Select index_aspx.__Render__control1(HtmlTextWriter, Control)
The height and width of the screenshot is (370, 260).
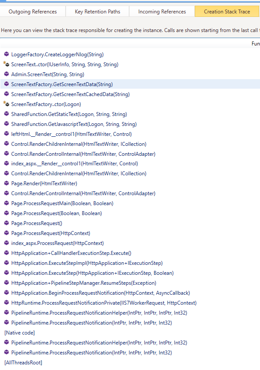click(x=130, y=164)
